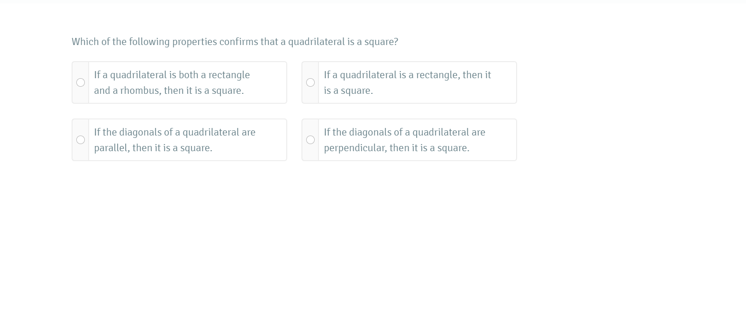Click the word "parallel" in the third answer
This screenshot has height=318, width=746.
(111, 148)
